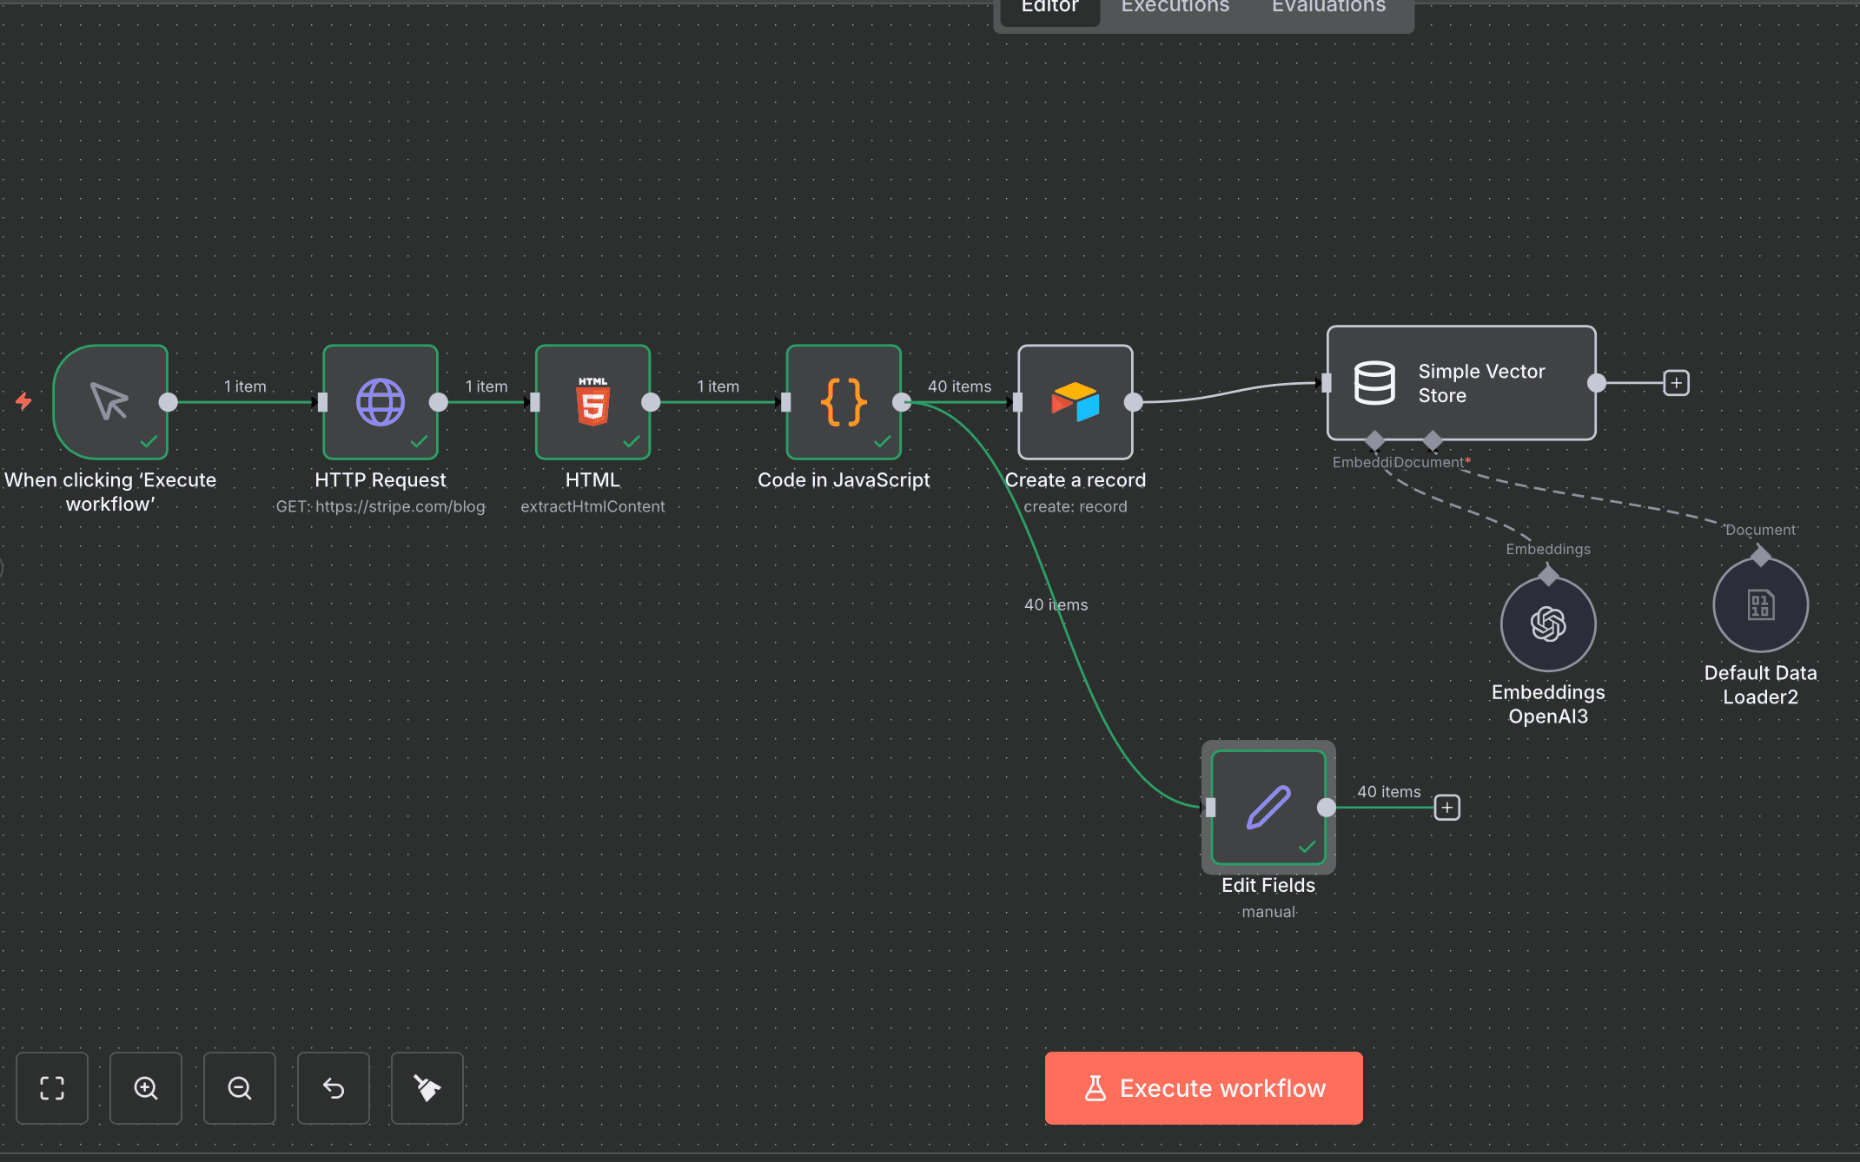Viewport: 1860px width, 1162px height.
Task: Select the Simple Vector Store node
Action: pyautogui.click(x=1460, y=383)
